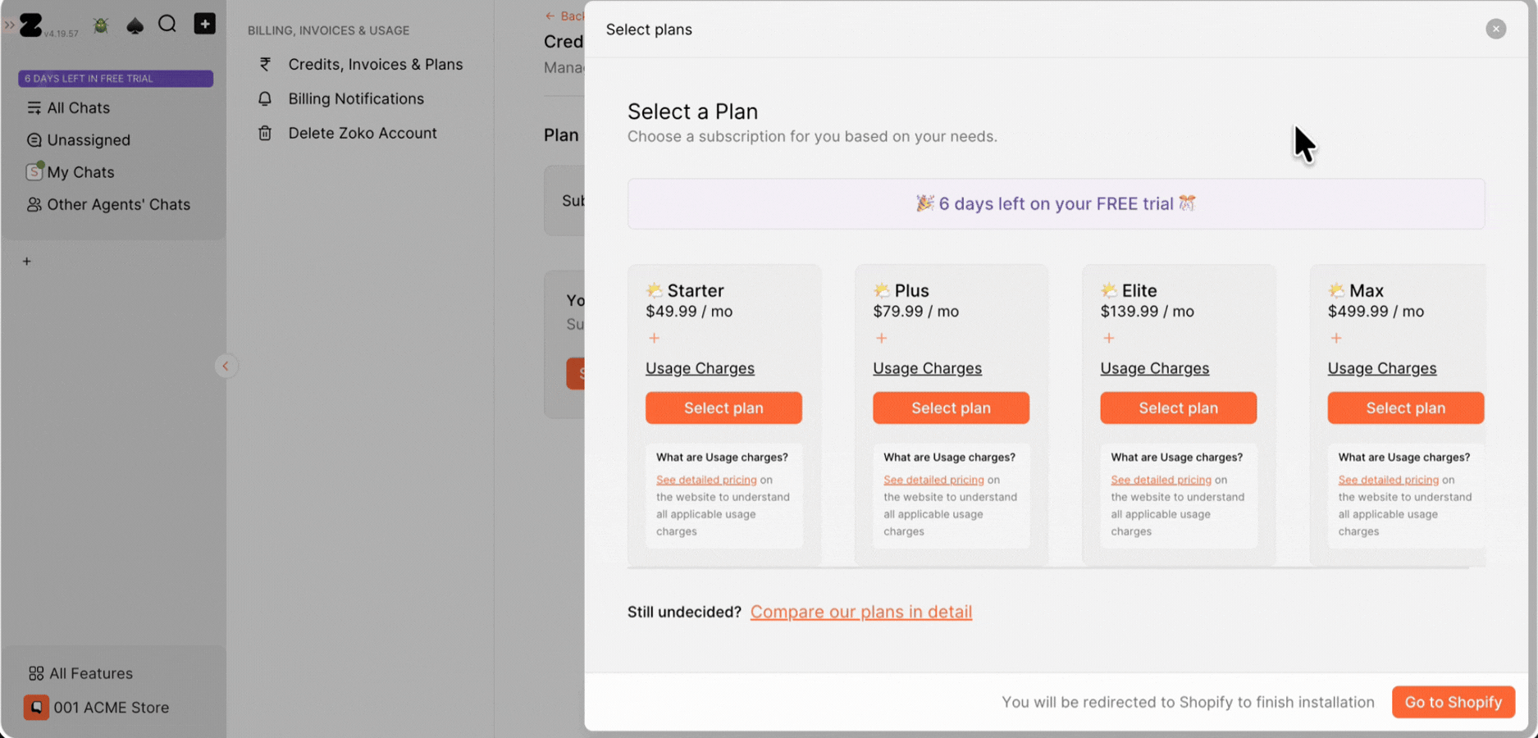Click the sun icon beside Max
1538x738 pixels.
[1335, 290]
